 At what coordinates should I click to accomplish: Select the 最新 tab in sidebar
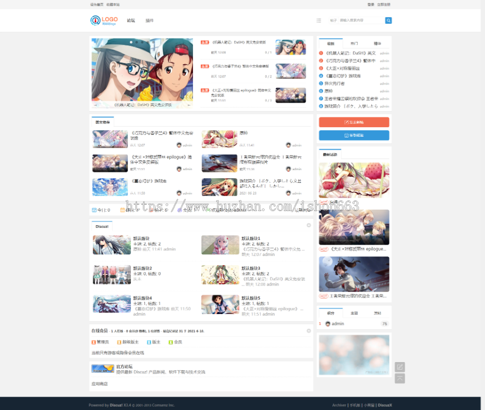coord(331,44)
